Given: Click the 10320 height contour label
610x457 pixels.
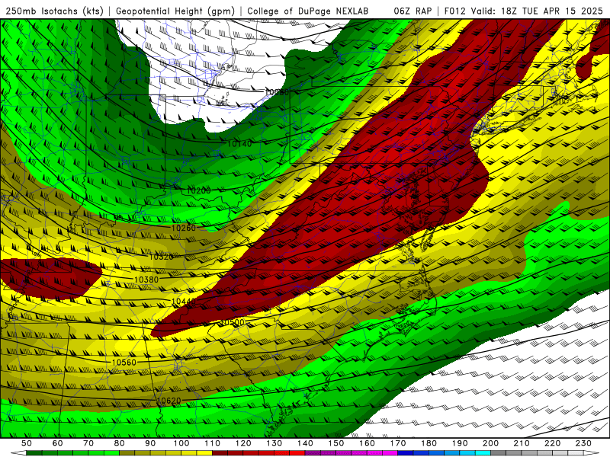Looking at the screenshot, I should [161, 257].
